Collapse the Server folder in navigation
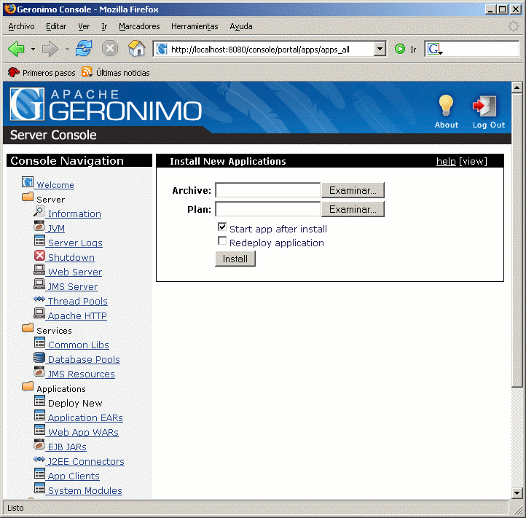 tap(28, 197)
